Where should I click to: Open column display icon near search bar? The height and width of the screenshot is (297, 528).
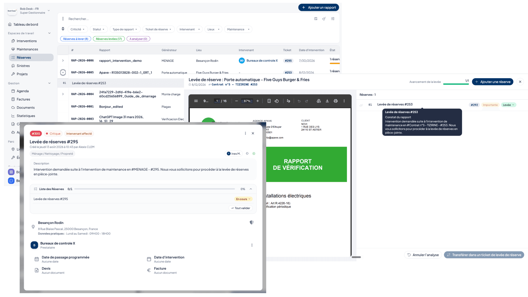point(316,19)
